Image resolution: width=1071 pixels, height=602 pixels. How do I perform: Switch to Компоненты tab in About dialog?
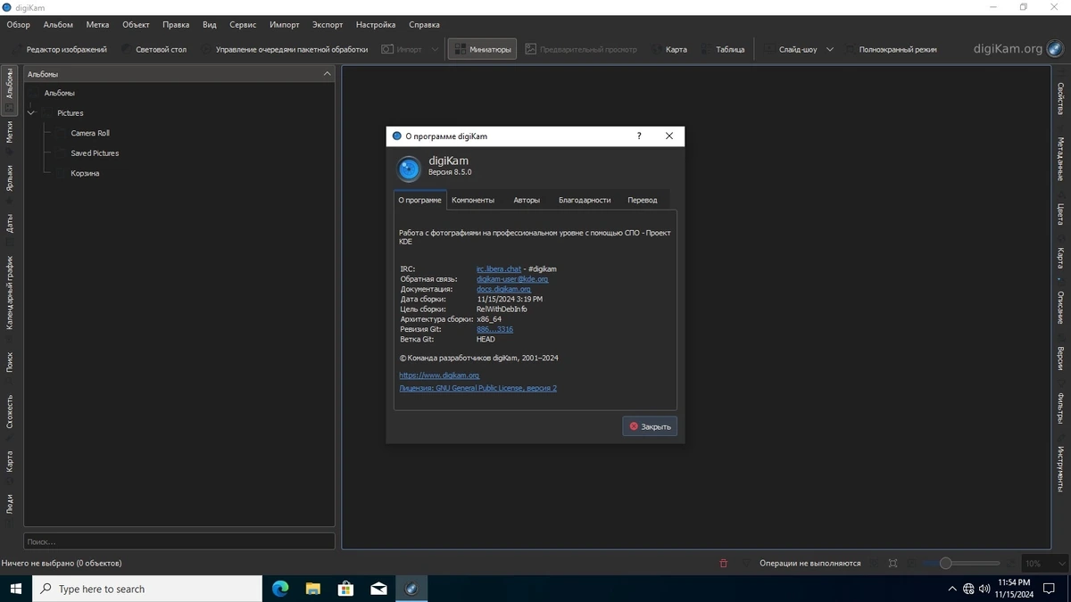pyautogui.click(x=473, y=200)
